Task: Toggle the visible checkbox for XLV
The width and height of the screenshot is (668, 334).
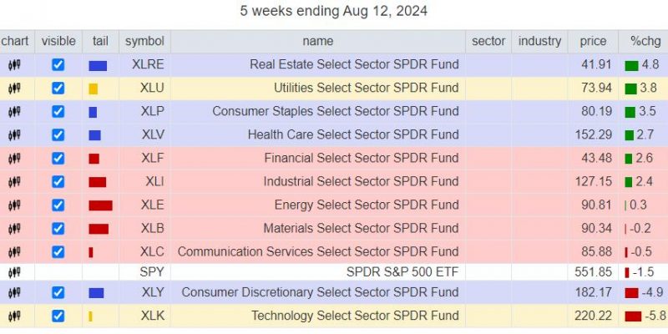Action: click(x=58, y=135)
